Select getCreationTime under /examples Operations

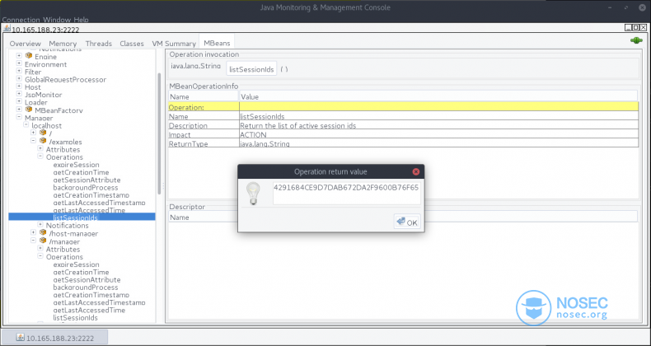81,172
